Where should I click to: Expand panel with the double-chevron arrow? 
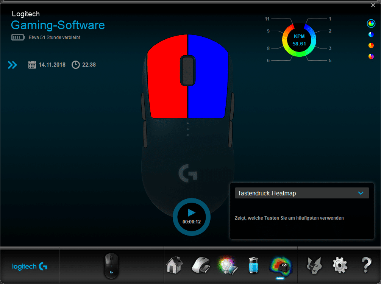pyautogui.click(x=12, y=65)
